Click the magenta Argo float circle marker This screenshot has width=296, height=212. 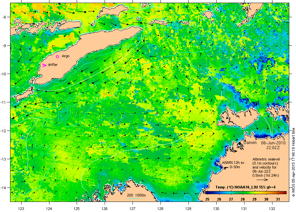tap(58, 57)
